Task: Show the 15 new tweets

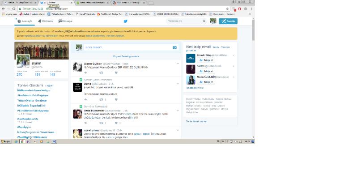Action: click(126, 57)
